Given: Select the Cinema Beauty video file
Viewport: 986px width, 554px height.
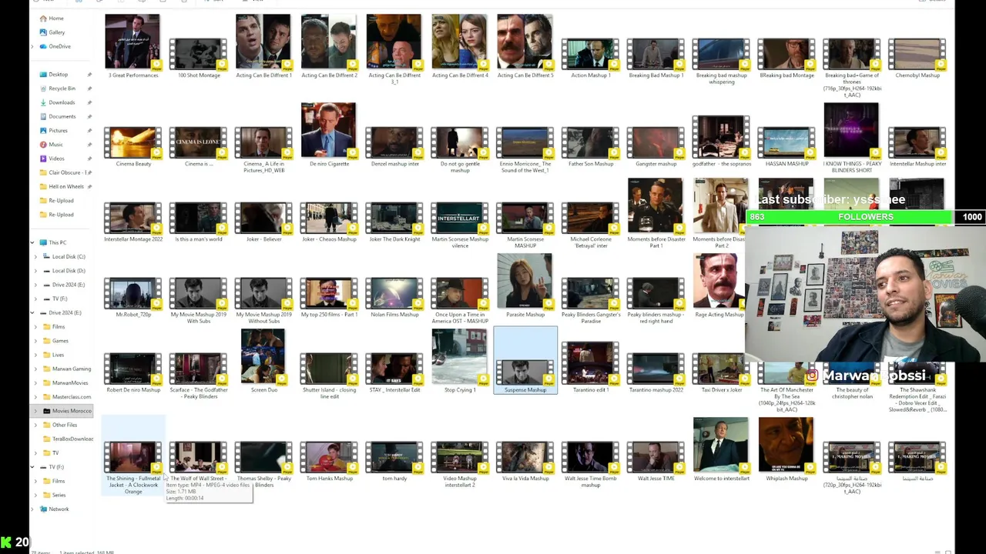Looking at the screenshot, I should coord(132,143).
